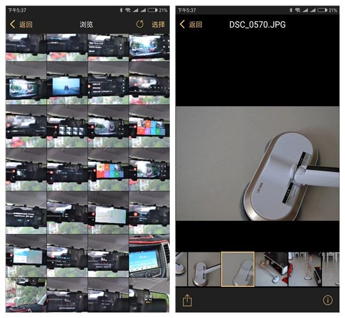Select the gold-outlined thumbnail in the filmstrip

click(x=238, y=269)
